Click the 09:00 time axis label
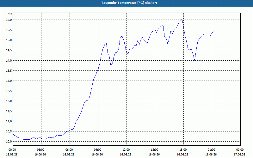This screenshot has height=158, width=253. click(x=98, y=150)
